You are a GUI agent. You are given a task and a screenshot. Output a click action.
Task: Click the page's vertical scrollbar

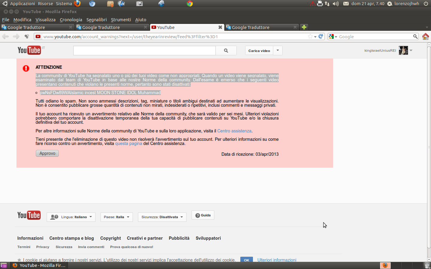(429, 146)
